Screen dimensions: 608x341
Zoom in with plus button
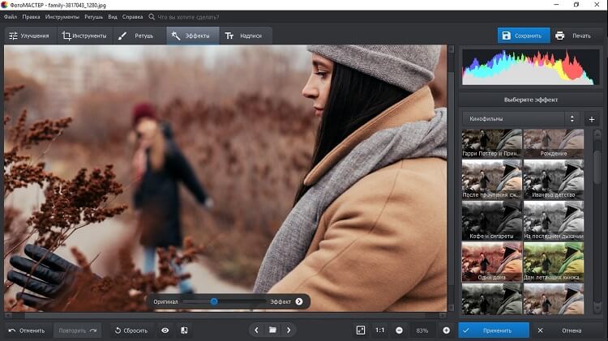coord(446,330)
